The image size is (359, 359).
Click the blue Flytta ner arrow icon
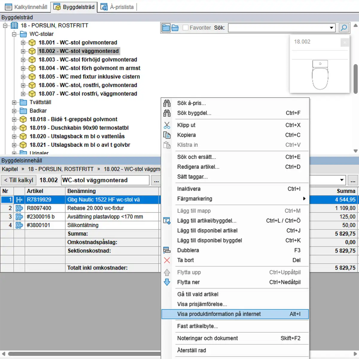click(x=167, y=282)
